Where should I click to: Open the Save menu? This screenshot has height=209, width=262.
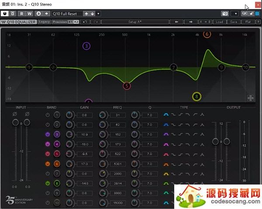pos(234,22)
